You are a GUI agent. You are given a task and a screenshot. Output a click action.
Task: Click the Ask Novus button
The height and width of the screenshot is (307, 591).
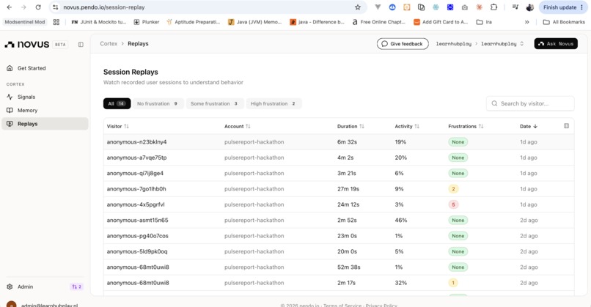pyautogui.click(x=556, y=44)
